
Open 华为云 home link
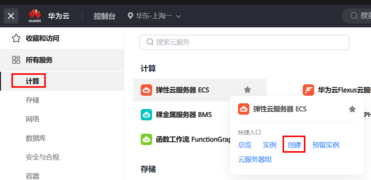59,16
